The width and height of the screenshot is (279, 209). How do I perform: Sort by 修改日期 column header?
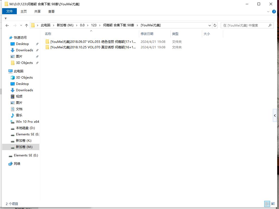tap(147, 34)
